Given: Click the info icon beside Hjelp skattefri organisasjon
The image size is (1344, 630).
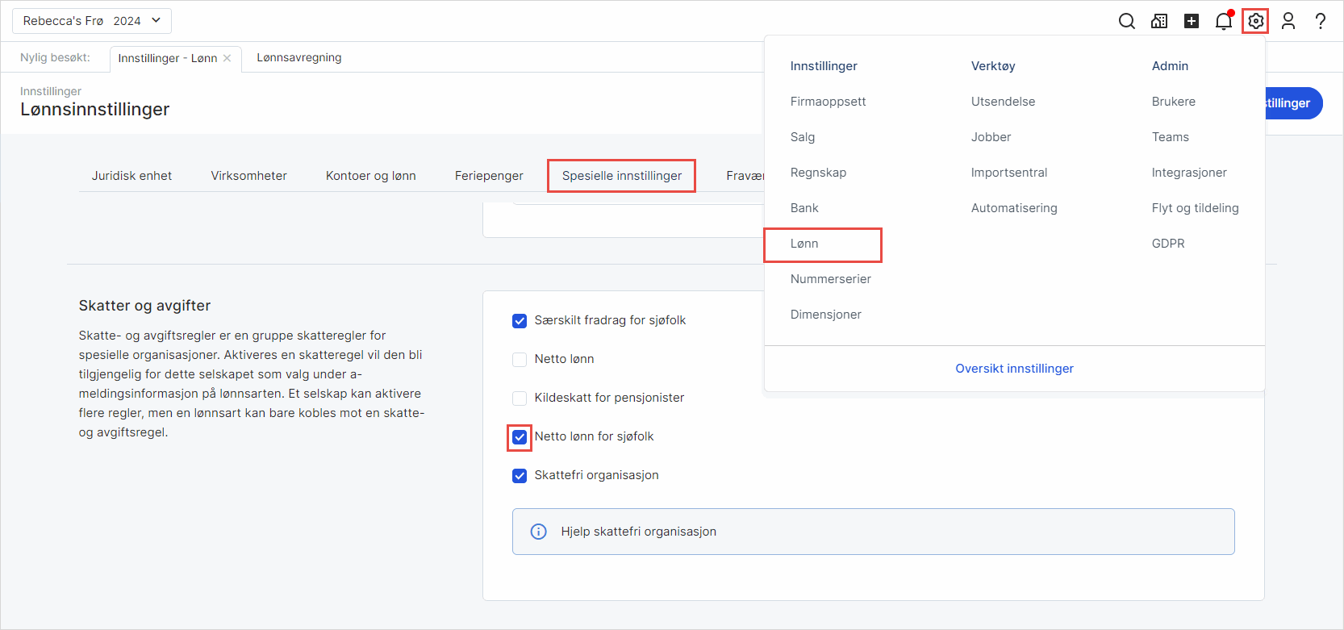Looking at the screenshot, I should (538, 532).
